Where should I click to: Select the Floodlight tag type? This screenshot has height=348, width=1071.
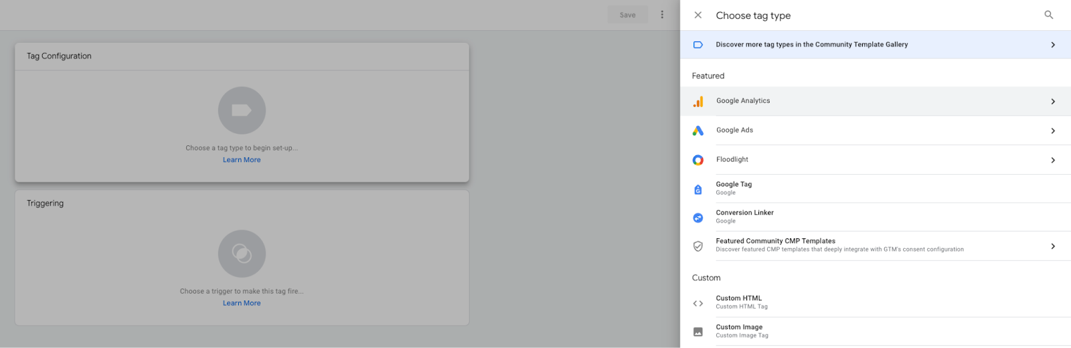tap(876, 160)
